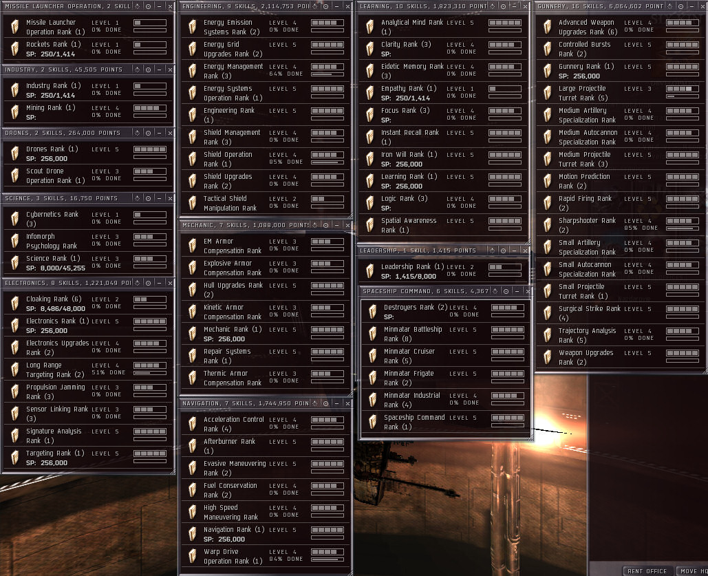Select the Rockets skill book icon

[x=15, y=49]
